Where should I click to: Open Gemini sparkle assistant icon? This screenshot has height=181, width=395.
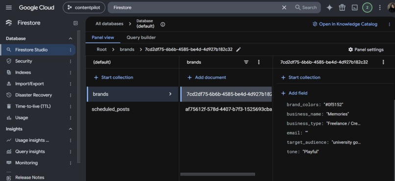point(329,7)
